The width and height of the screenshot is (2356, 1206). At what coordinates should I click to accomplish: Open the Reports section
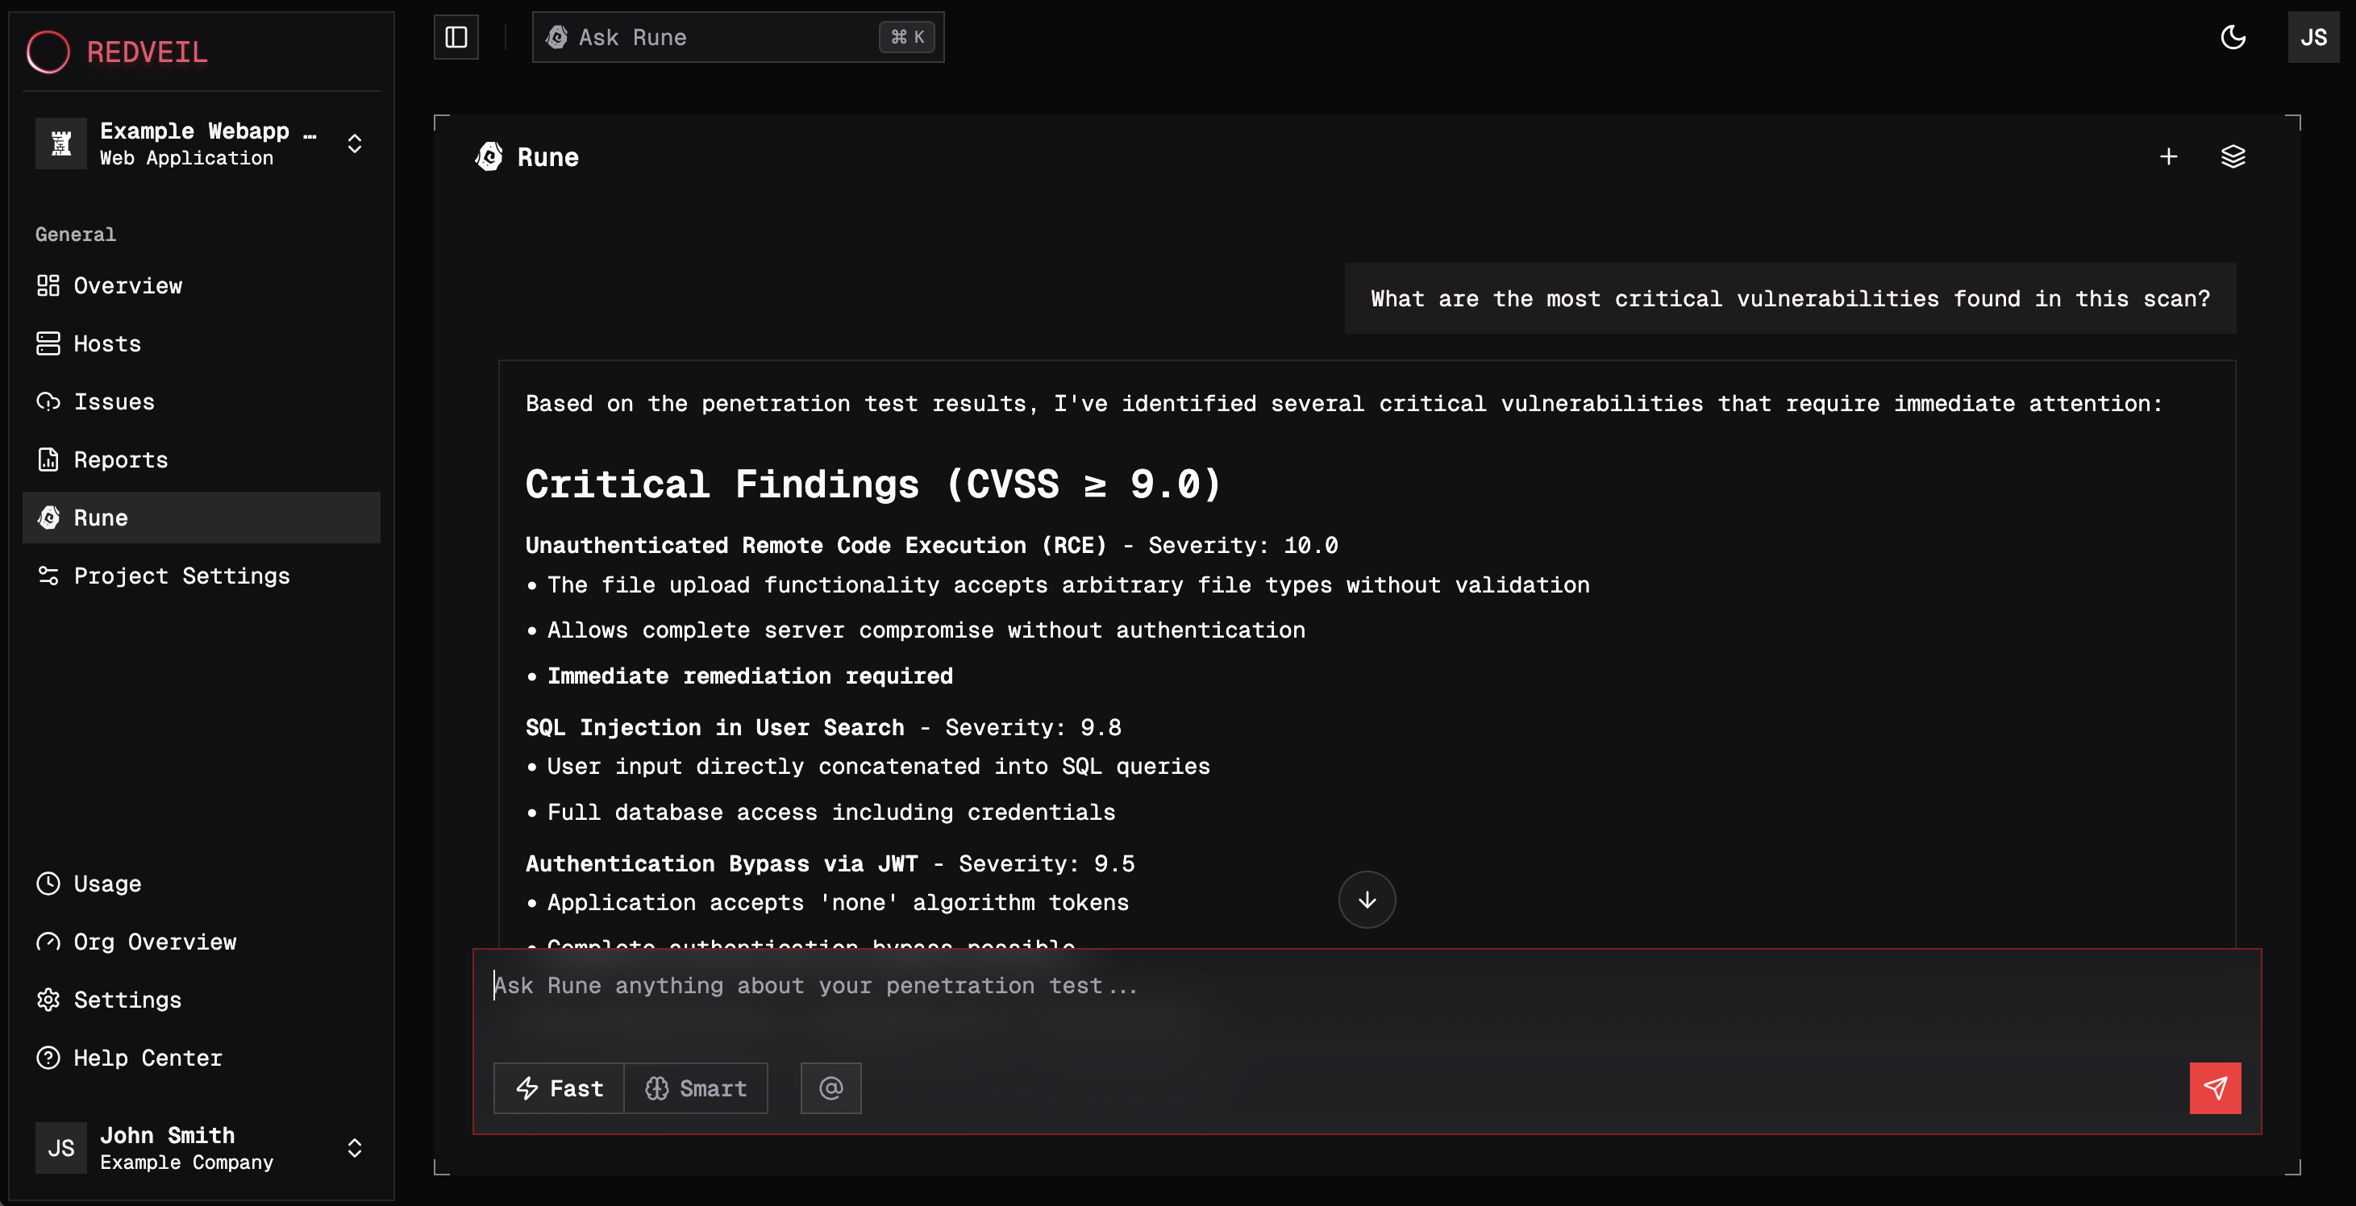[x=120, y=460]
